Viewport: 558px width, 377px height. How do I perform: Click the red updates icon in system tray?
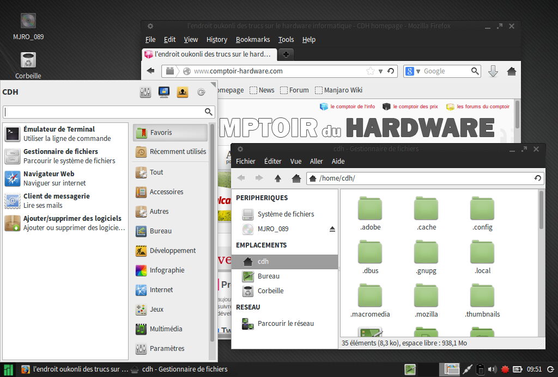pyautogui.click(x=505, y=369)
